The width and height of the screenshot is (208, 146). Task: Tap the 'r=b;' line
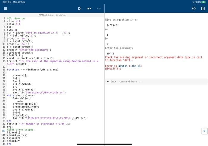click(x=10, y=127)
